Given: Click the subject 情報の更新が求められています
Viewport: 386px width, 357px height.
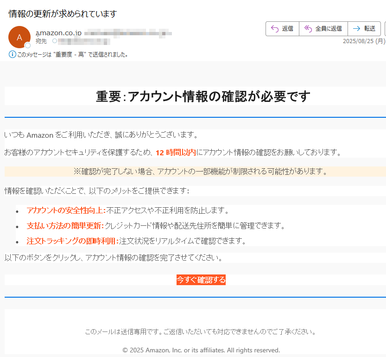Looking at the screenshot, I should [63, 14].
